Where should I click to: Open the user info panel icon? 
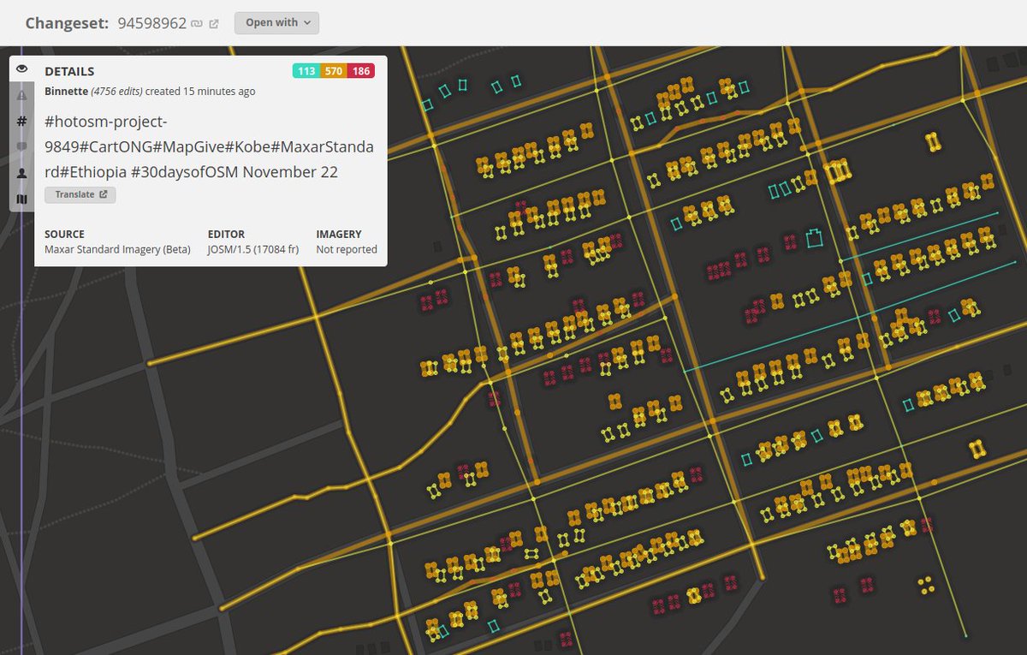(x=21, y=172)
